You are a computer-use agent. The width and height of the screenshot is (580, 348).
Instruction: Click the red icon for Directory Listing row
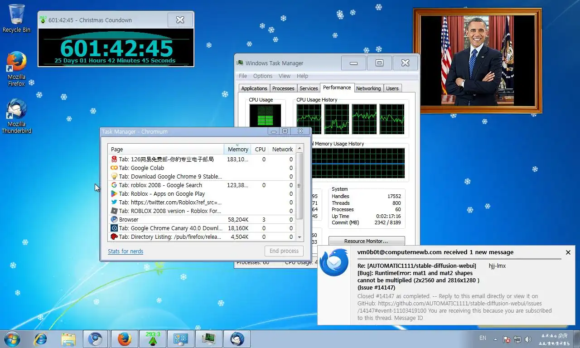click(114, 237)
